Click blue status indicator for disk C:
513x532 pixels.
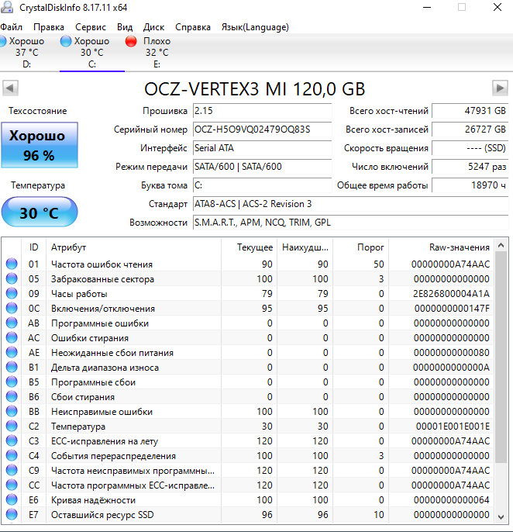[x=66, y=41]
